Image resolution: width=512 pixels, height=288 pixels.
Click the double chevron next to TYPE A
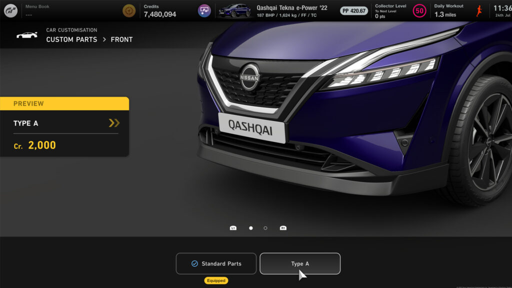(x=114, y=123)
